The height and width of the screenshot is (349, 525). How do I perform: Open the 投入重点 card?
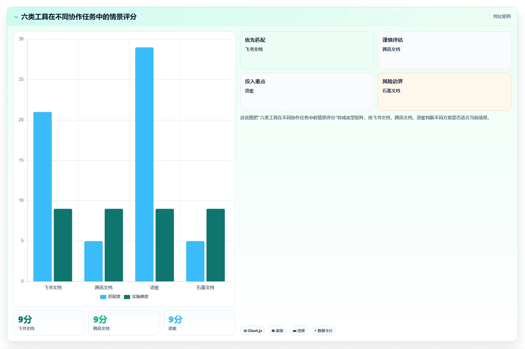pos(307,92)
